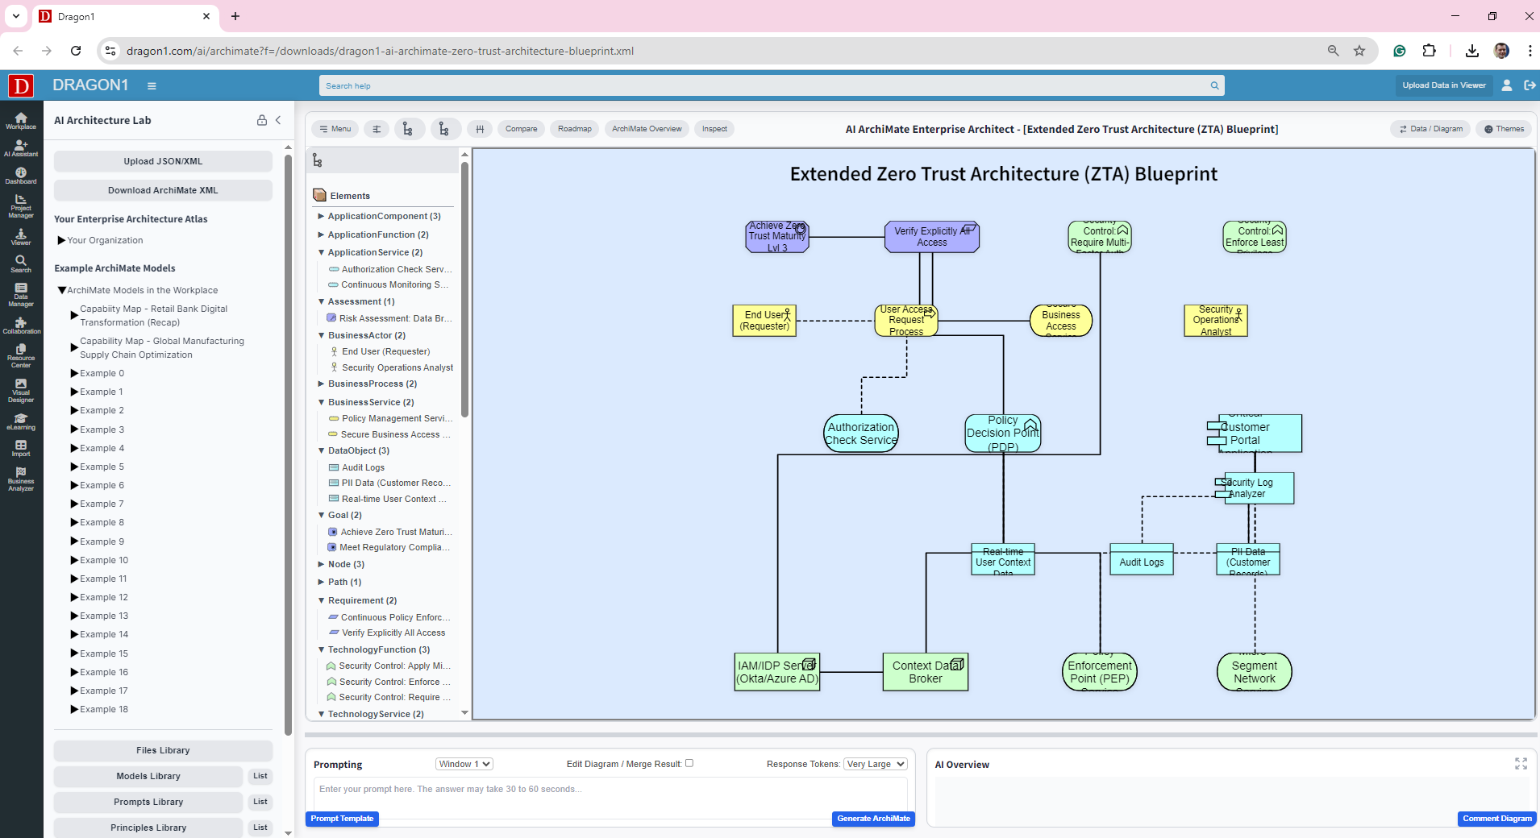Screen dimensions: 1540x838
Task: Open the Window 1 prompting dropdown
Action: pos(464,763)
